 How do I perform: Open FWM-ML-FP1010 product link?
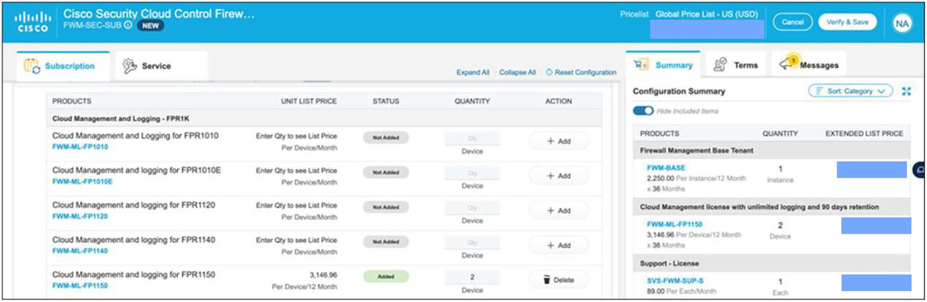point(80,147)
